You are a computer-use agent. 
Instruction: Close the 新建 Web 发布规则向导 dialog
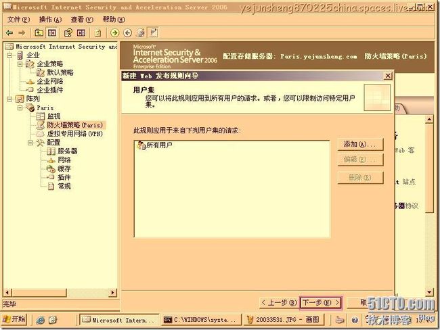pyautogui.click(x=387, y=76)
